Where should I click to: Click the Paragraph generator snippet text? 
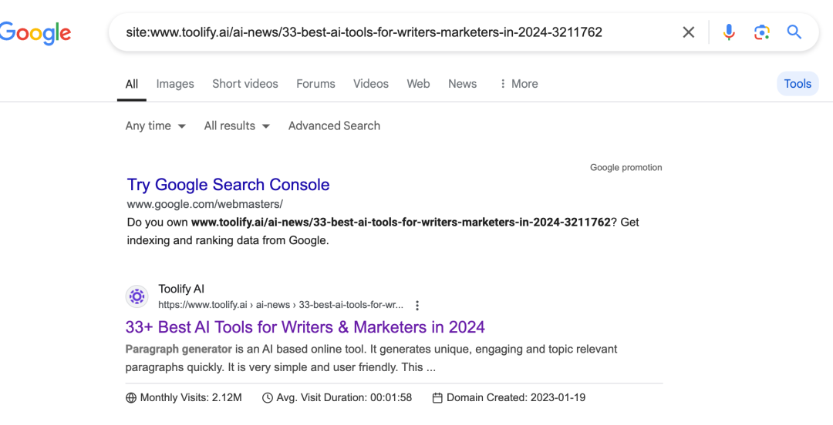tap(178, 349)
